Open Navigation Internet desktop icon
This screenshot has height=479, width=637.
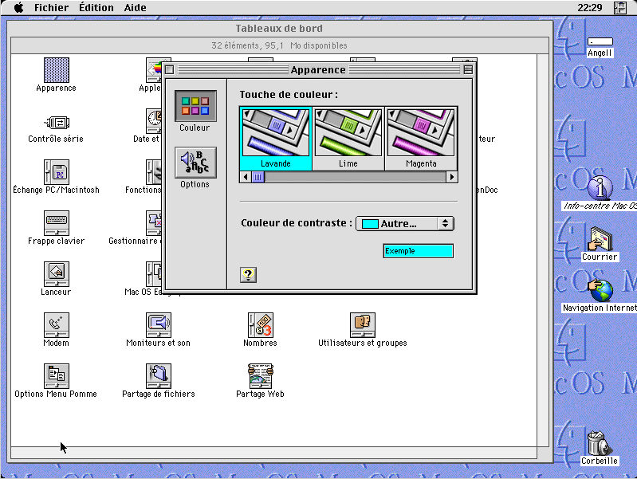[600, 289]
